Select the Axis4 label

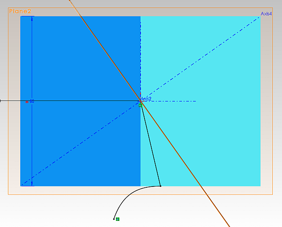click(x=266, y=14)
